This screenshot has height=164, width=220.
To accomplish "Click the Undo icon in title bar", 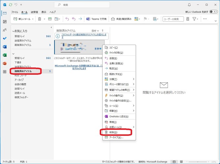I will pyautogui.click(x=16, y=5).
